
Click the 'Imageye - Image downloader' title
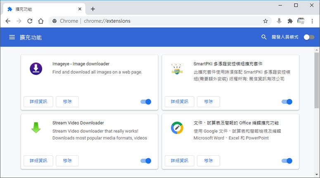tap(81, 64)
